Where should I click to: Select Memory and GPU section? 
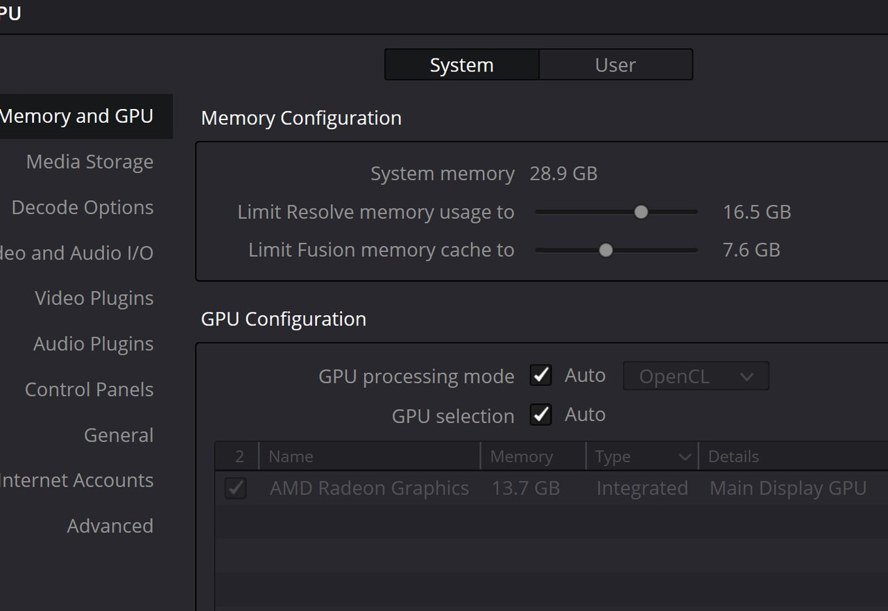(x=76, y=116)
